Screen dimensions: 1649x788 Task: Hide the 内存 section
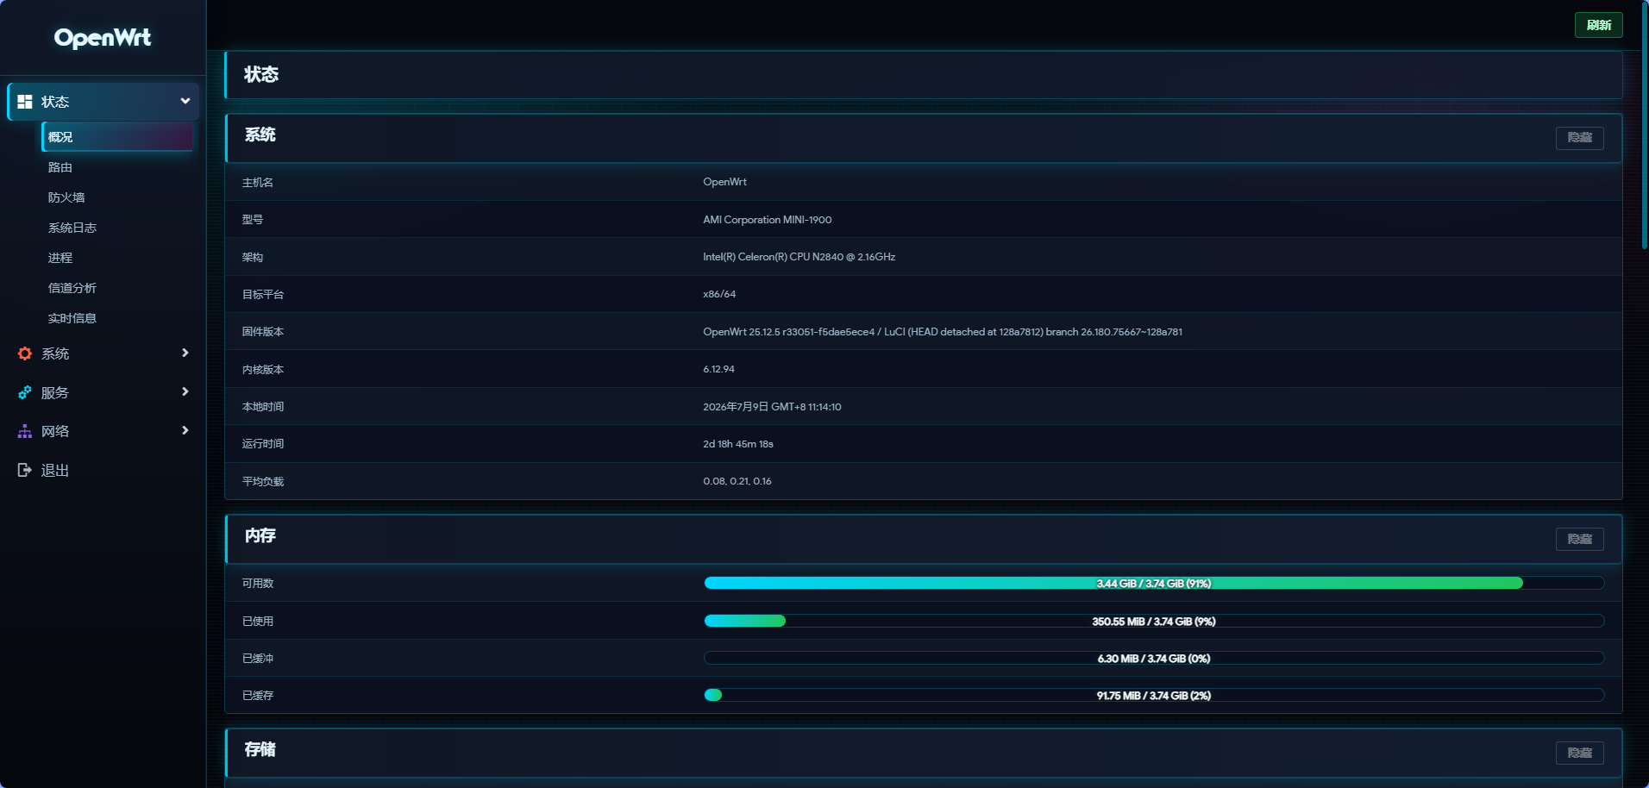1579,539
